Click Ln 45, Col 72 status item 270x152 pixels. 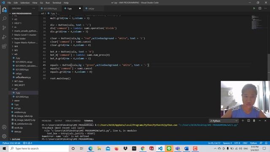pos(214,143)
